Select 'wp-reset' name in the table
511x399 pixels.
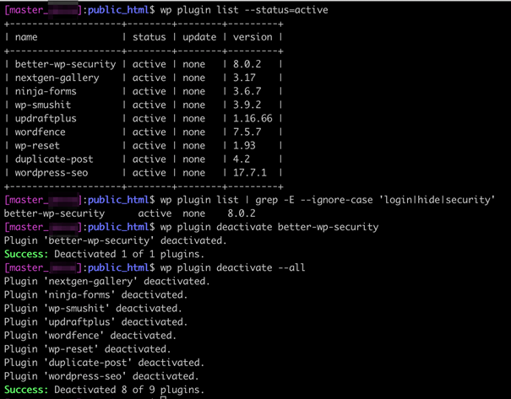[37, 146]
